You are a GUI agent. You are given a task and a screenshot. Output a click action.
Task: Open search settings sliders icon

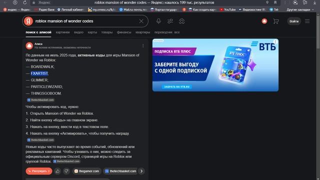click(170, 21)
